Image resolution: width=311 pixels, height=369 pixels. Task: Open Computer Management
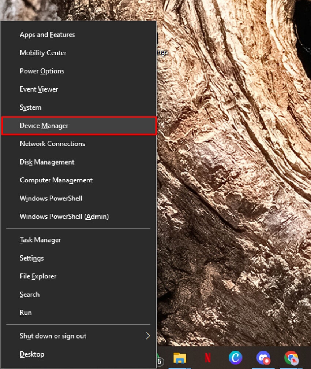tap(56, 180)
